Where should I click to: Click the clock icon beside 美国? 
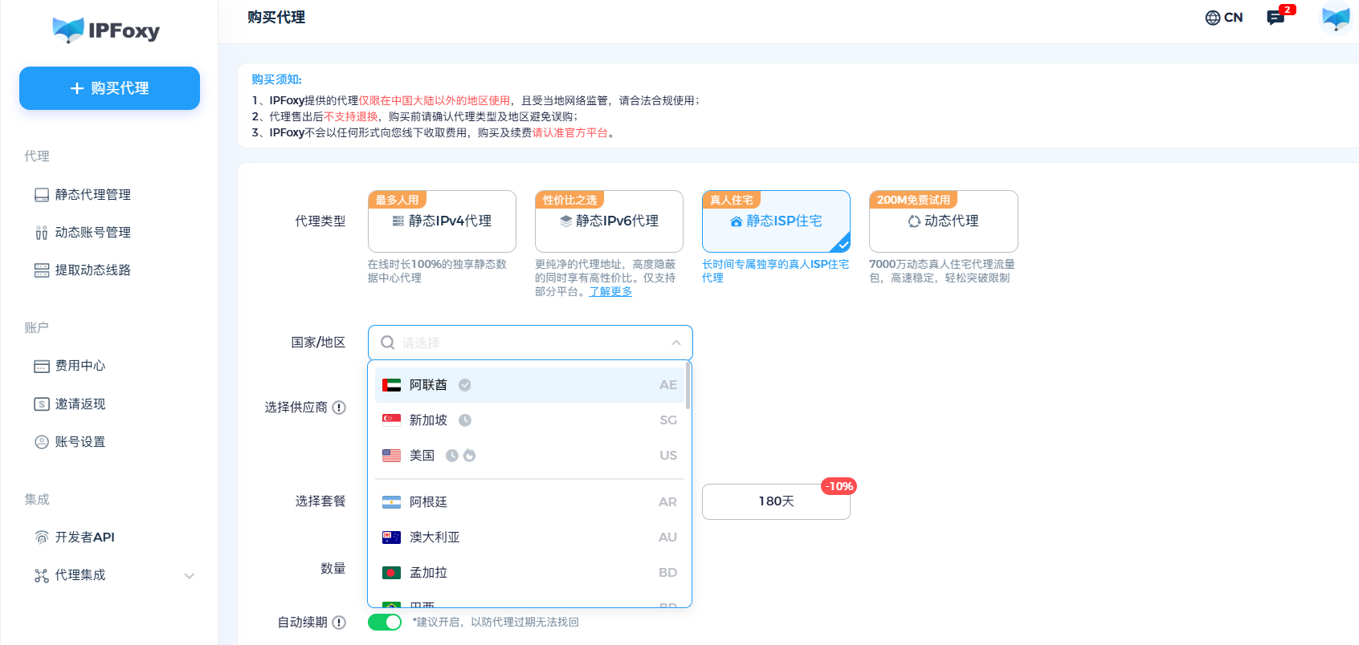pyautogui.click(x=452, y=456)
